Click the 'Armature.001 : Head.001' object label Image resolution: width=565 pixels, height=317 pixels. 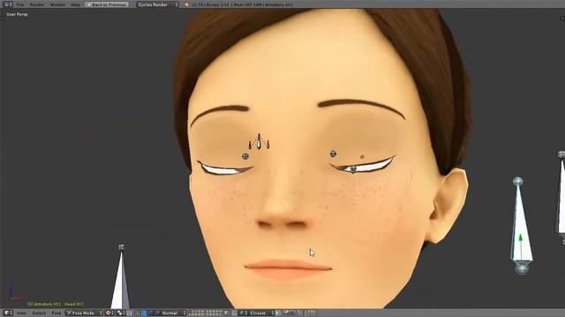pos(56,304)
